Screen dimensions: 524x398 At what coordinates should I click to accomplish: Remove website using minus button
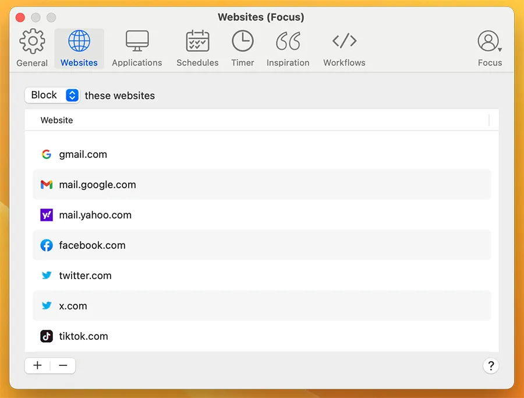[x=63, y=365]
